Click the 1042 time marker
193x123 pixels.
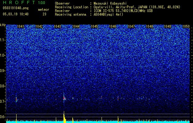coord(39,26)
